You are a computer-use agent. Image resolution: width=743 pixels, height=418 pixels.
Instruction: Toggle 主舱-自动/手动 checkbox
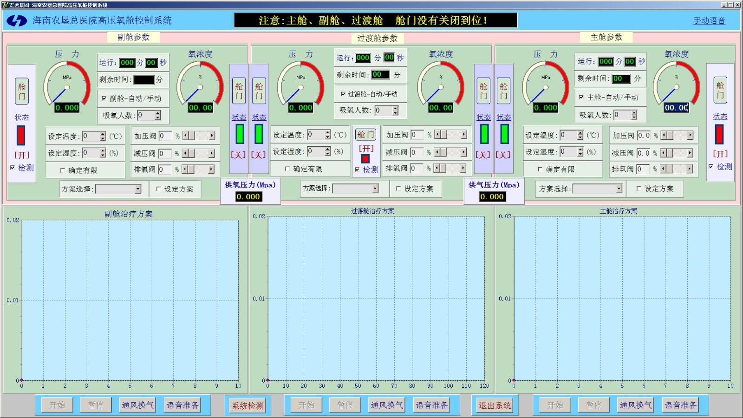[x=581, y=97]
